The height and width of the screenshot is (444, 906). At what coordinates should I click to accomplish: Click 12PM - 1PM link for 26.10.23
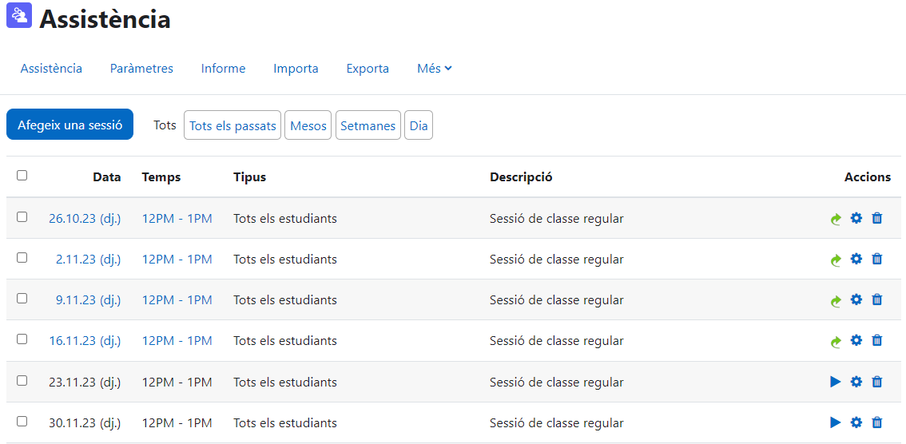[x=177, y=219]
